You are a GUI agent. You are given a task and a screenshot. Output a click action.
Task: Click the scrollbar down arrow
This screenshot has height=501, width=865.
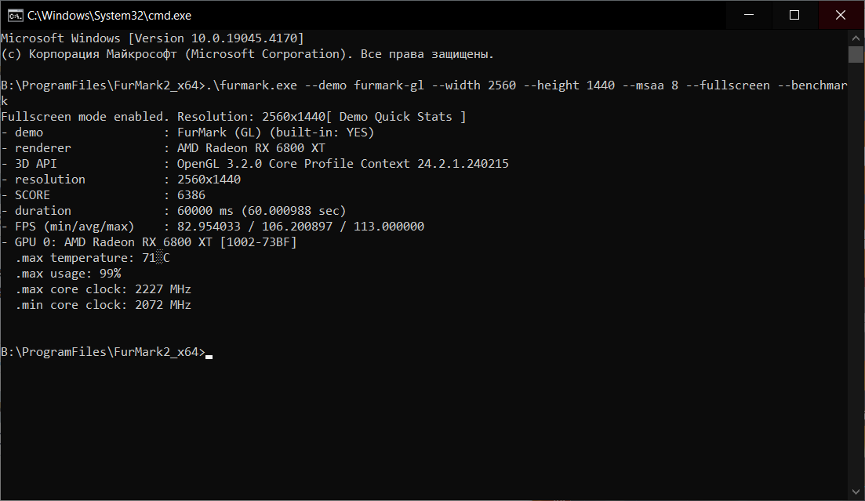pyautogui.click(x=856, y=492)
